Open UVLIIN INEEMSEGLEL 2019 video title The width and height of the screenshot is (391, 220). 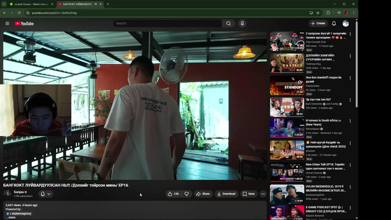pos(326,189)
